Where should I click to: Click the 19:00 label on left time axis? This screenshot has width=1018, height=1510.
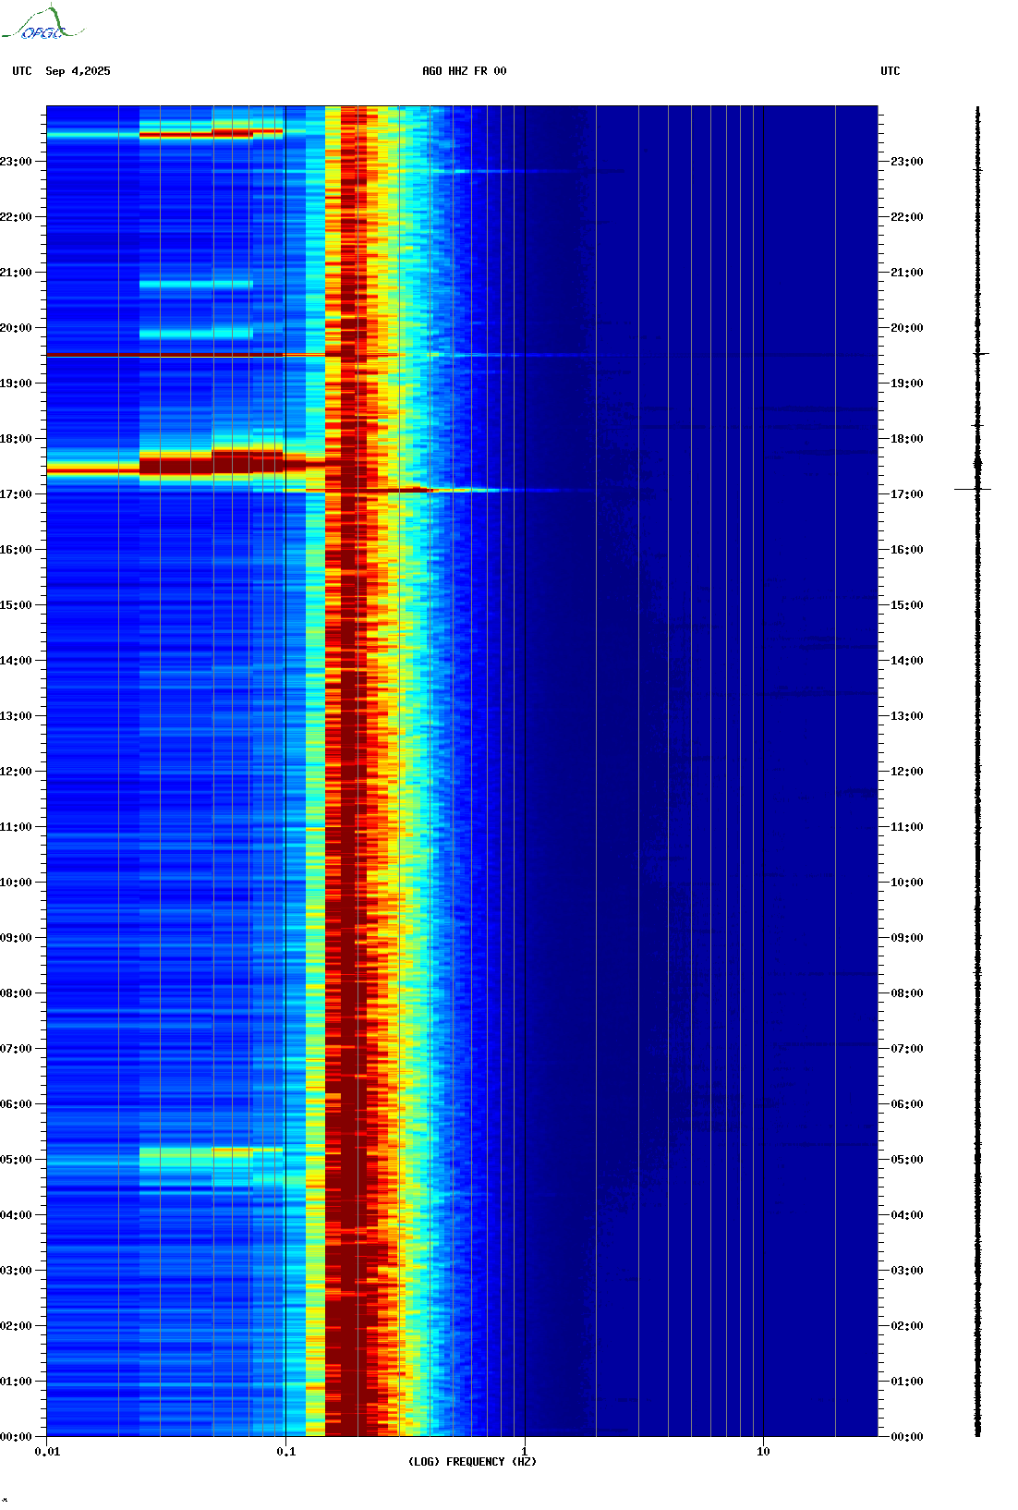(16, 384)
